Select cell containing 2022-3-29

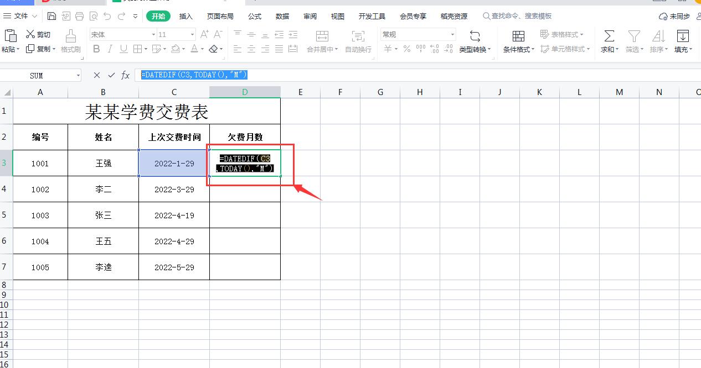(174, 190)
